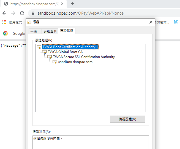Switch to the 詳細資料 tab
180x149 pixels.
pyautogui.click(x=50, y=31)
